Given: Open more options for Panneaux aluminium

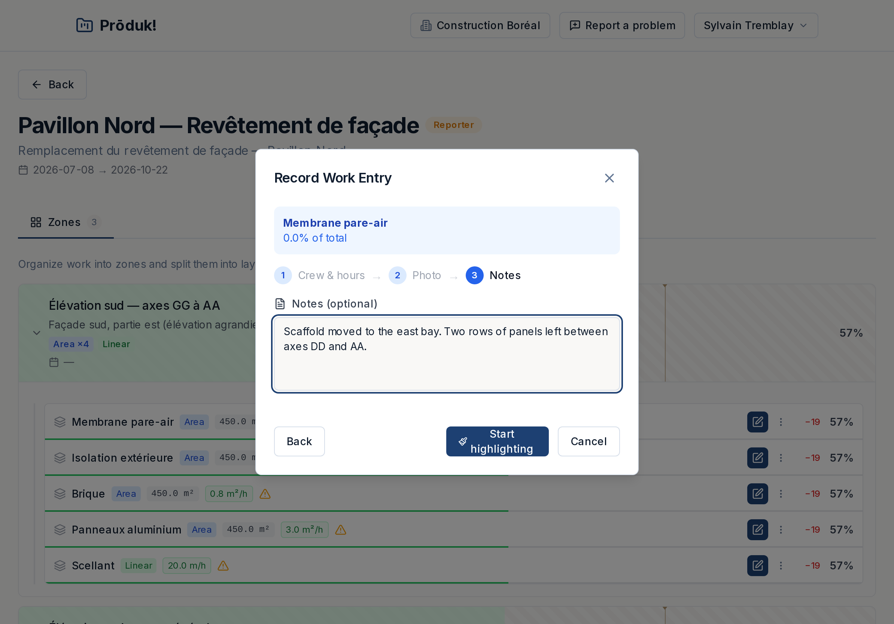Looking at the screenshot, I should 780,529.
